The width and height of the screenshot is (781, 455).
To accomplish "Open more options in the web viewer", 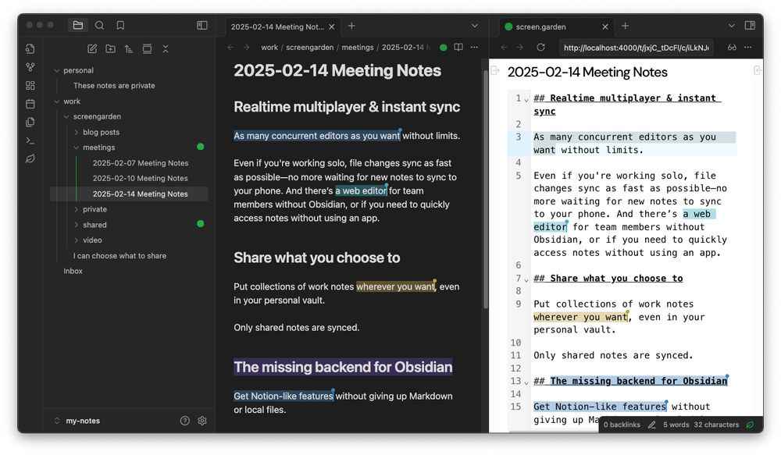I will (747, 48).
